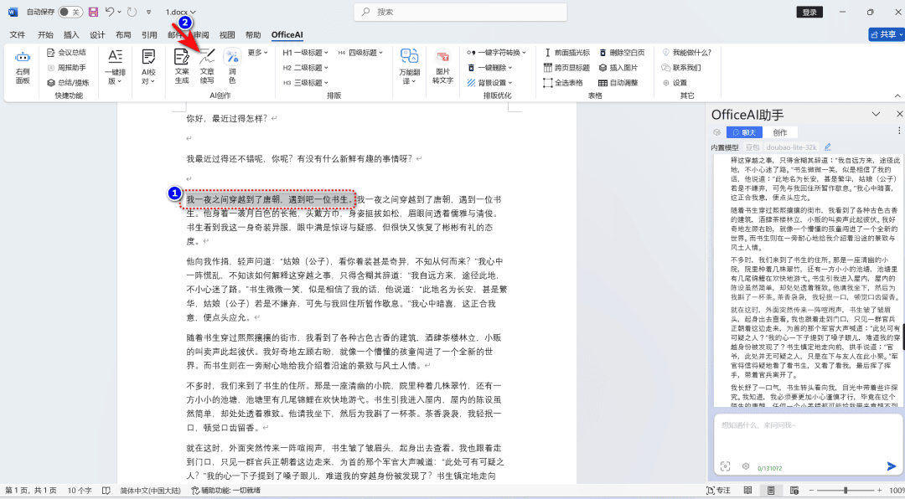Edit model with pencil icon
The image size is (905, 499).
tap(828, 147)
